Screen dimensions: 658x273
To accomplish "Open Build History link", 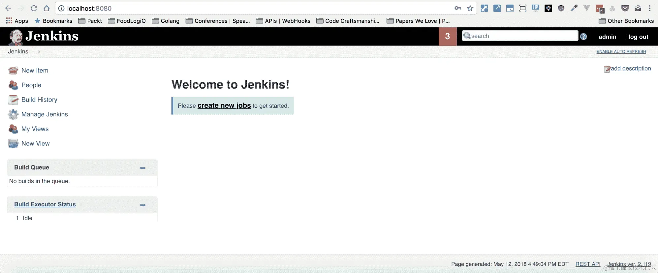I will tap(39, 100).
